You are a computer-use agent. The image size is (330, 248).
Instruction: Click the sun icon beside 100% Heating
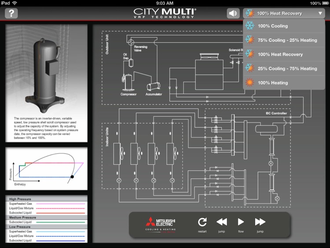[249, 83]
